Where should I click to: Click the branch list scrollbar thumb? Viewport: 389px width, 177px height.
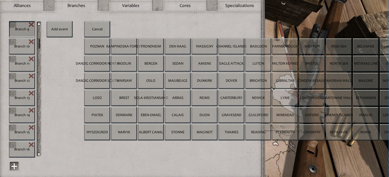[39, 43]
